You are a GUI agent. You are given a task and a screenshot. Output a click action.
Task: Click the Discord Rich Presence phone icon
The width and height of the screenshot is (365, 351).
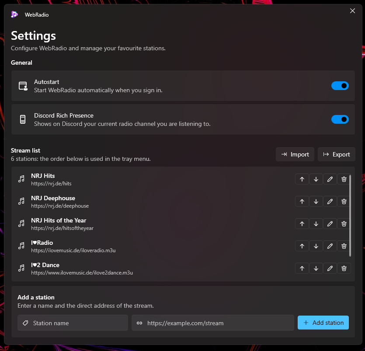pos(23,119)
